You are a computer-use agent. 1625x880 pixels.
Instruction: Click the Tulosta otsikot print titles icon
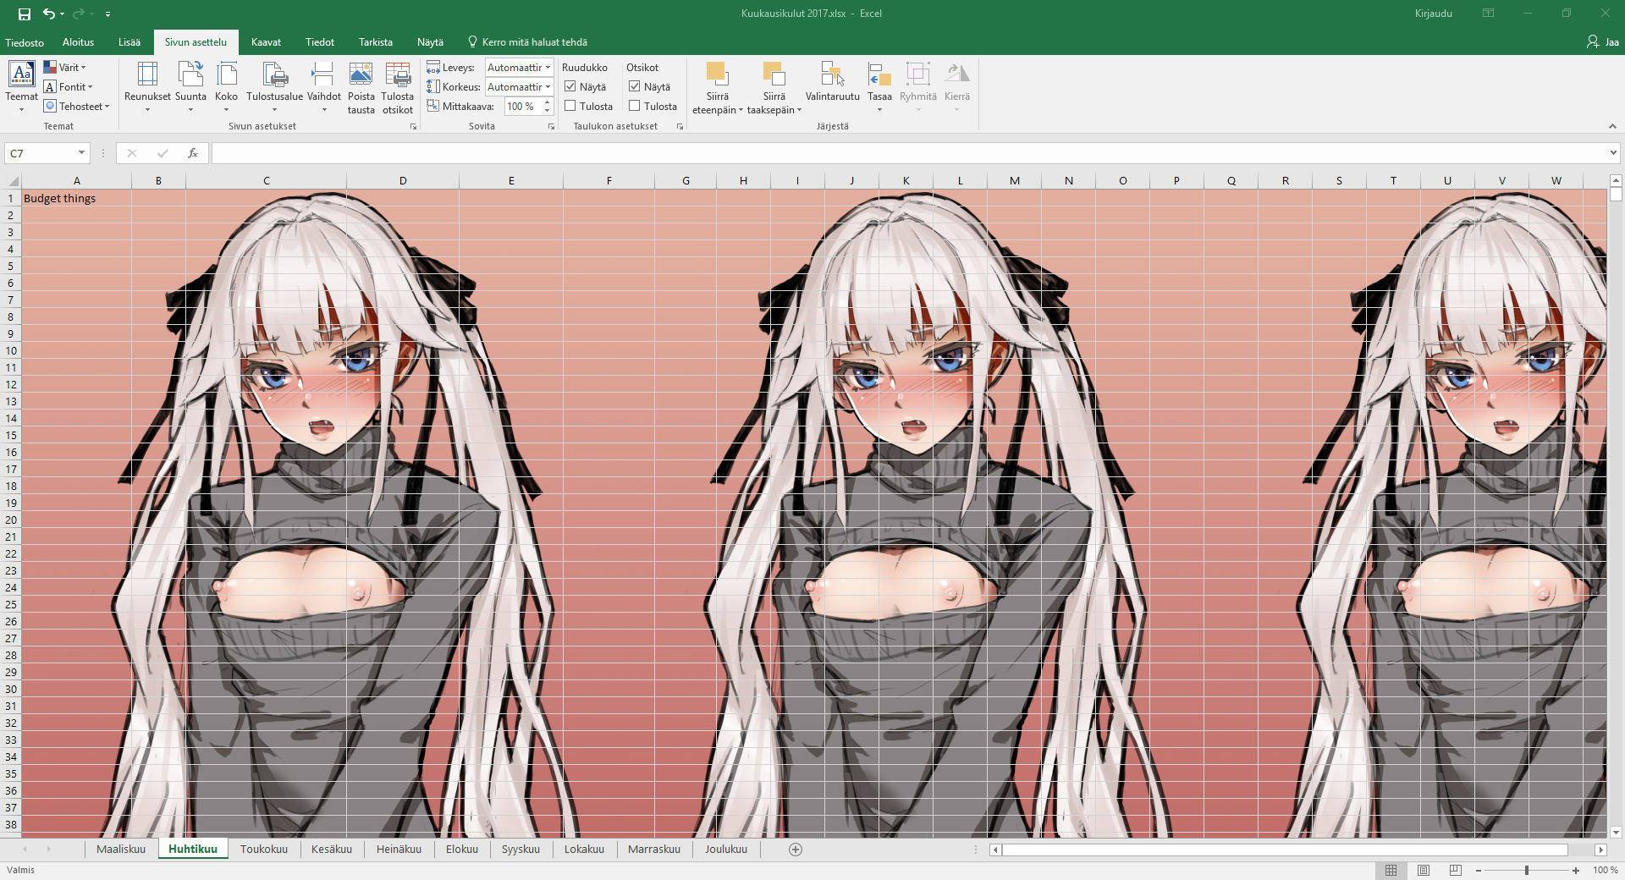coord(398,87)
